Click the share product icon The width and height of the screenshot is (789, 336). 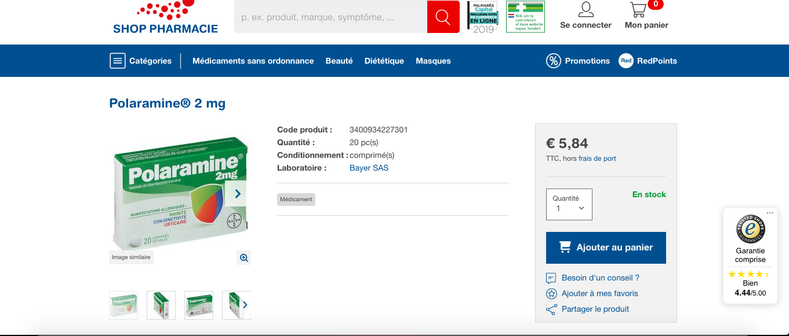(x=551, y=309)
